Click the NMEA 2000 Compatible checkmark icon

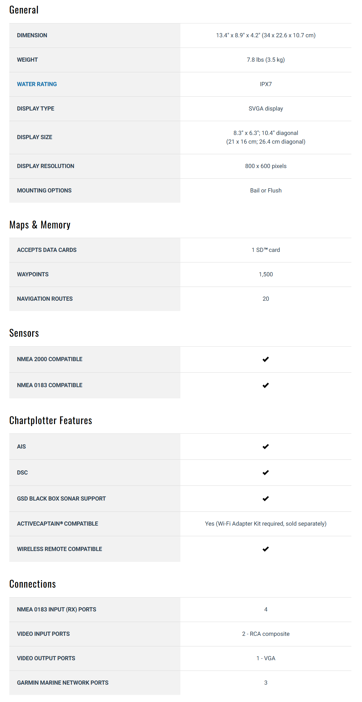(x=265, y=359)
